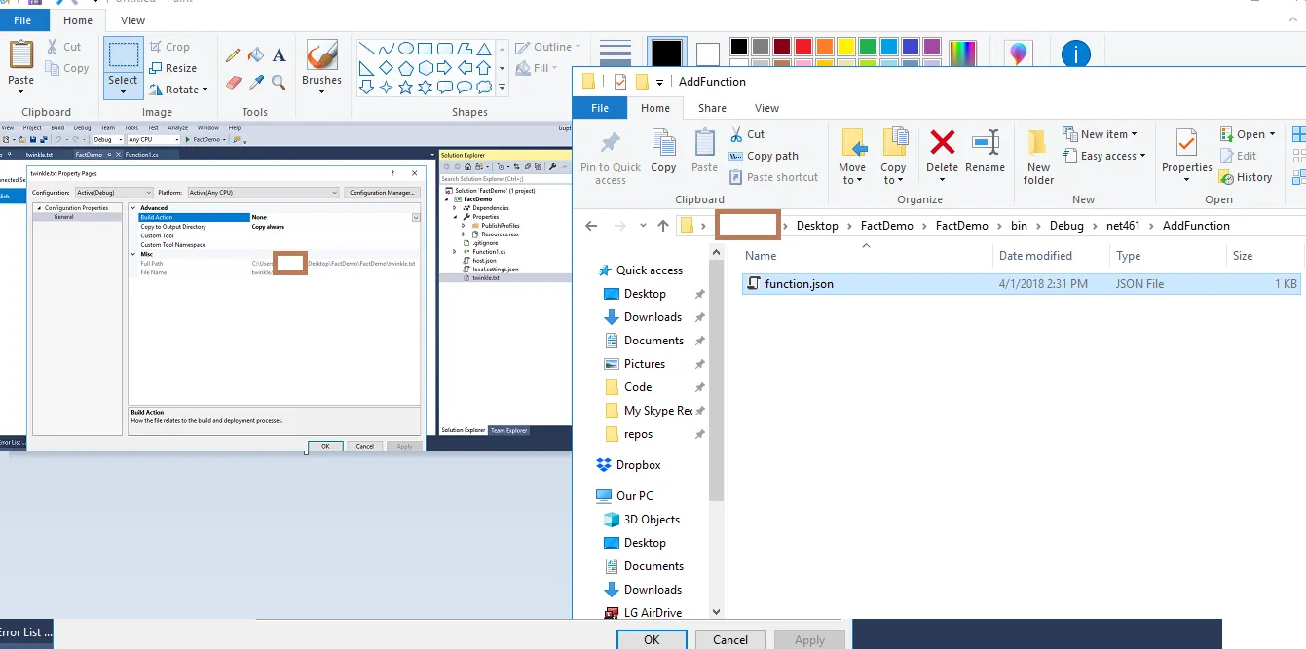This screenshot has width=1306, height=649.
Task: Click Move to in Explorer ribbon
Action: (x=852, y=157)
